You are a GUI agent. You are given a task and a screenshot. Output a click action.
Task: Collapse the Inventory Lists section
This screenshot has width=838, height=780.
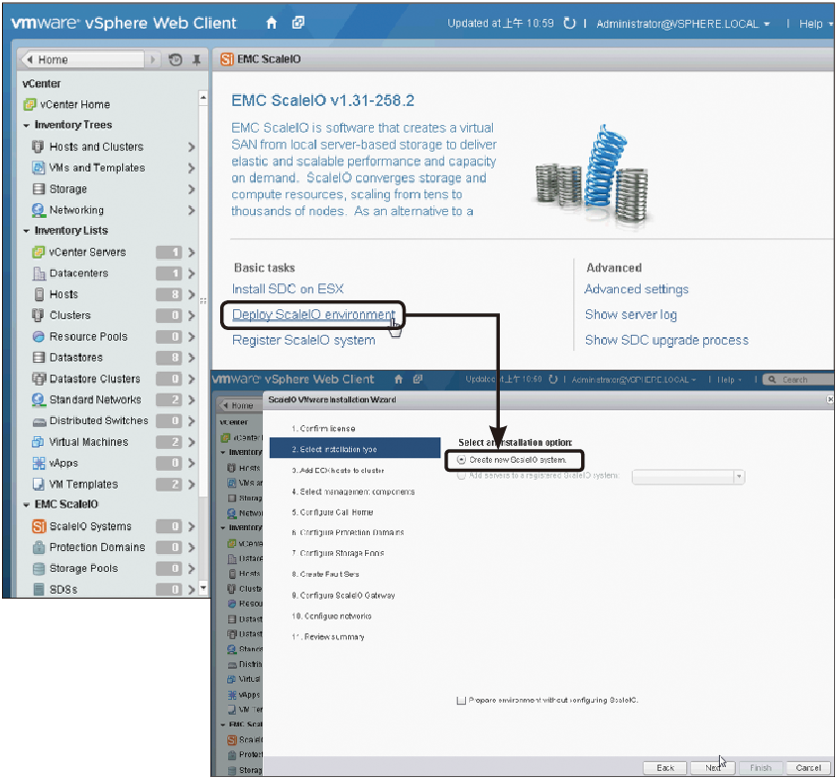[x=26, y=231]
